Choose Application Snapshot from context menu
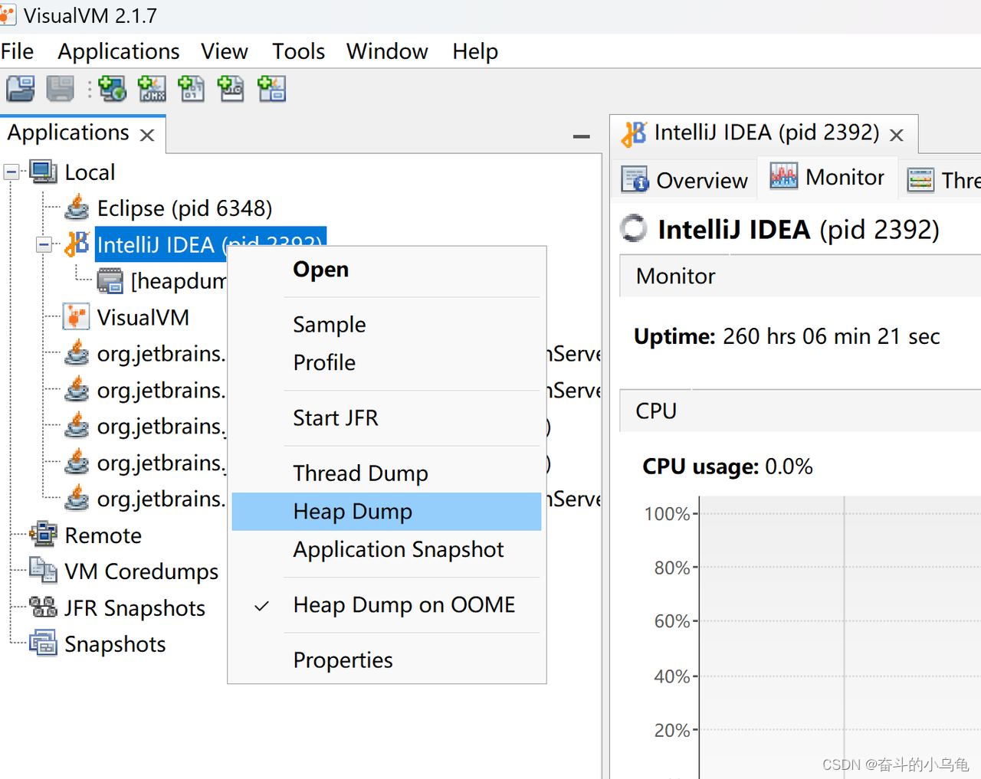The width and height of the screenshot is (981, 779). tap(386, 549)
